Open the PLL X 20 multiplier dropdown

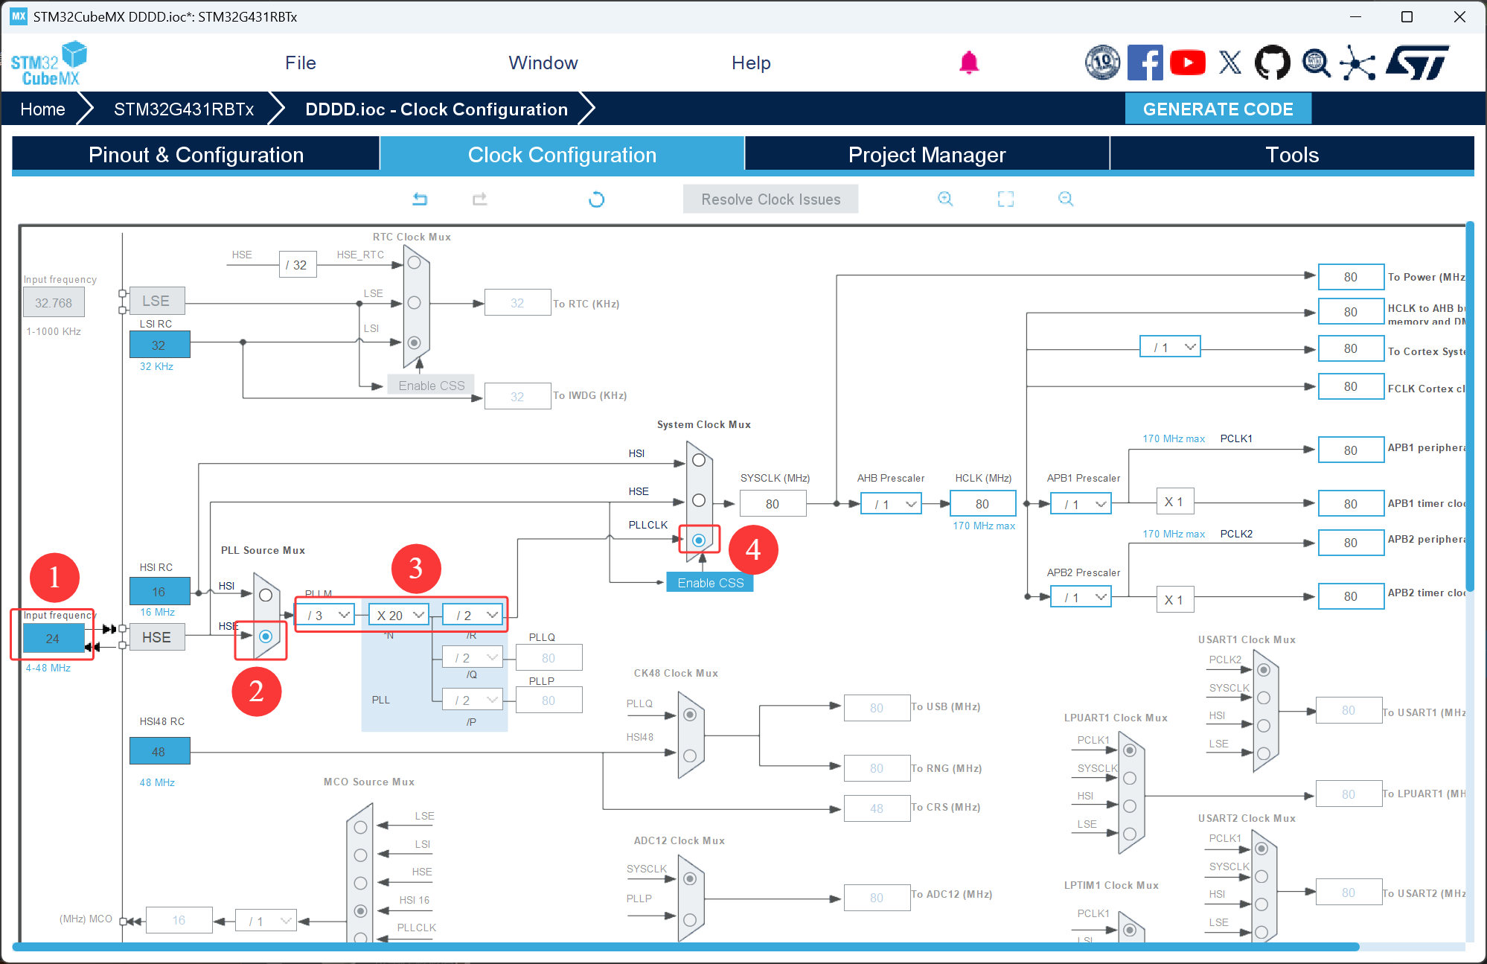click(400, 615)
